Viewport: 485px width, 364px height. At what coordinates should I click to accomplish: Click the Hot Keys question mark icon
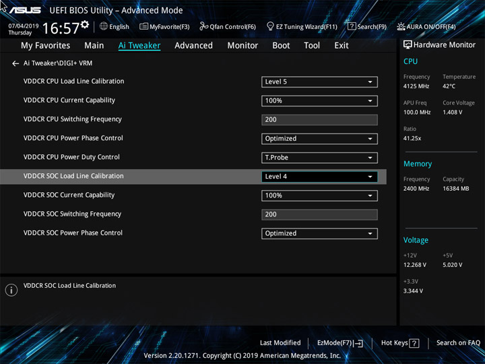click(x=414, y=343)
